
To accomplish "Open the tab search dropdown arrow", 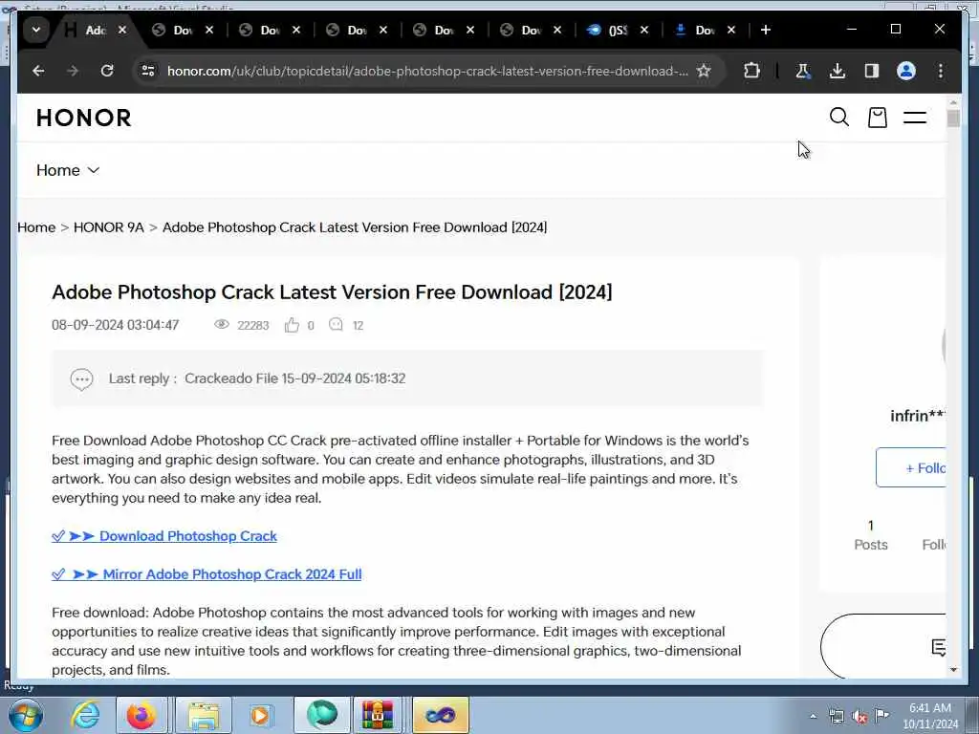I will click(36, 30).
